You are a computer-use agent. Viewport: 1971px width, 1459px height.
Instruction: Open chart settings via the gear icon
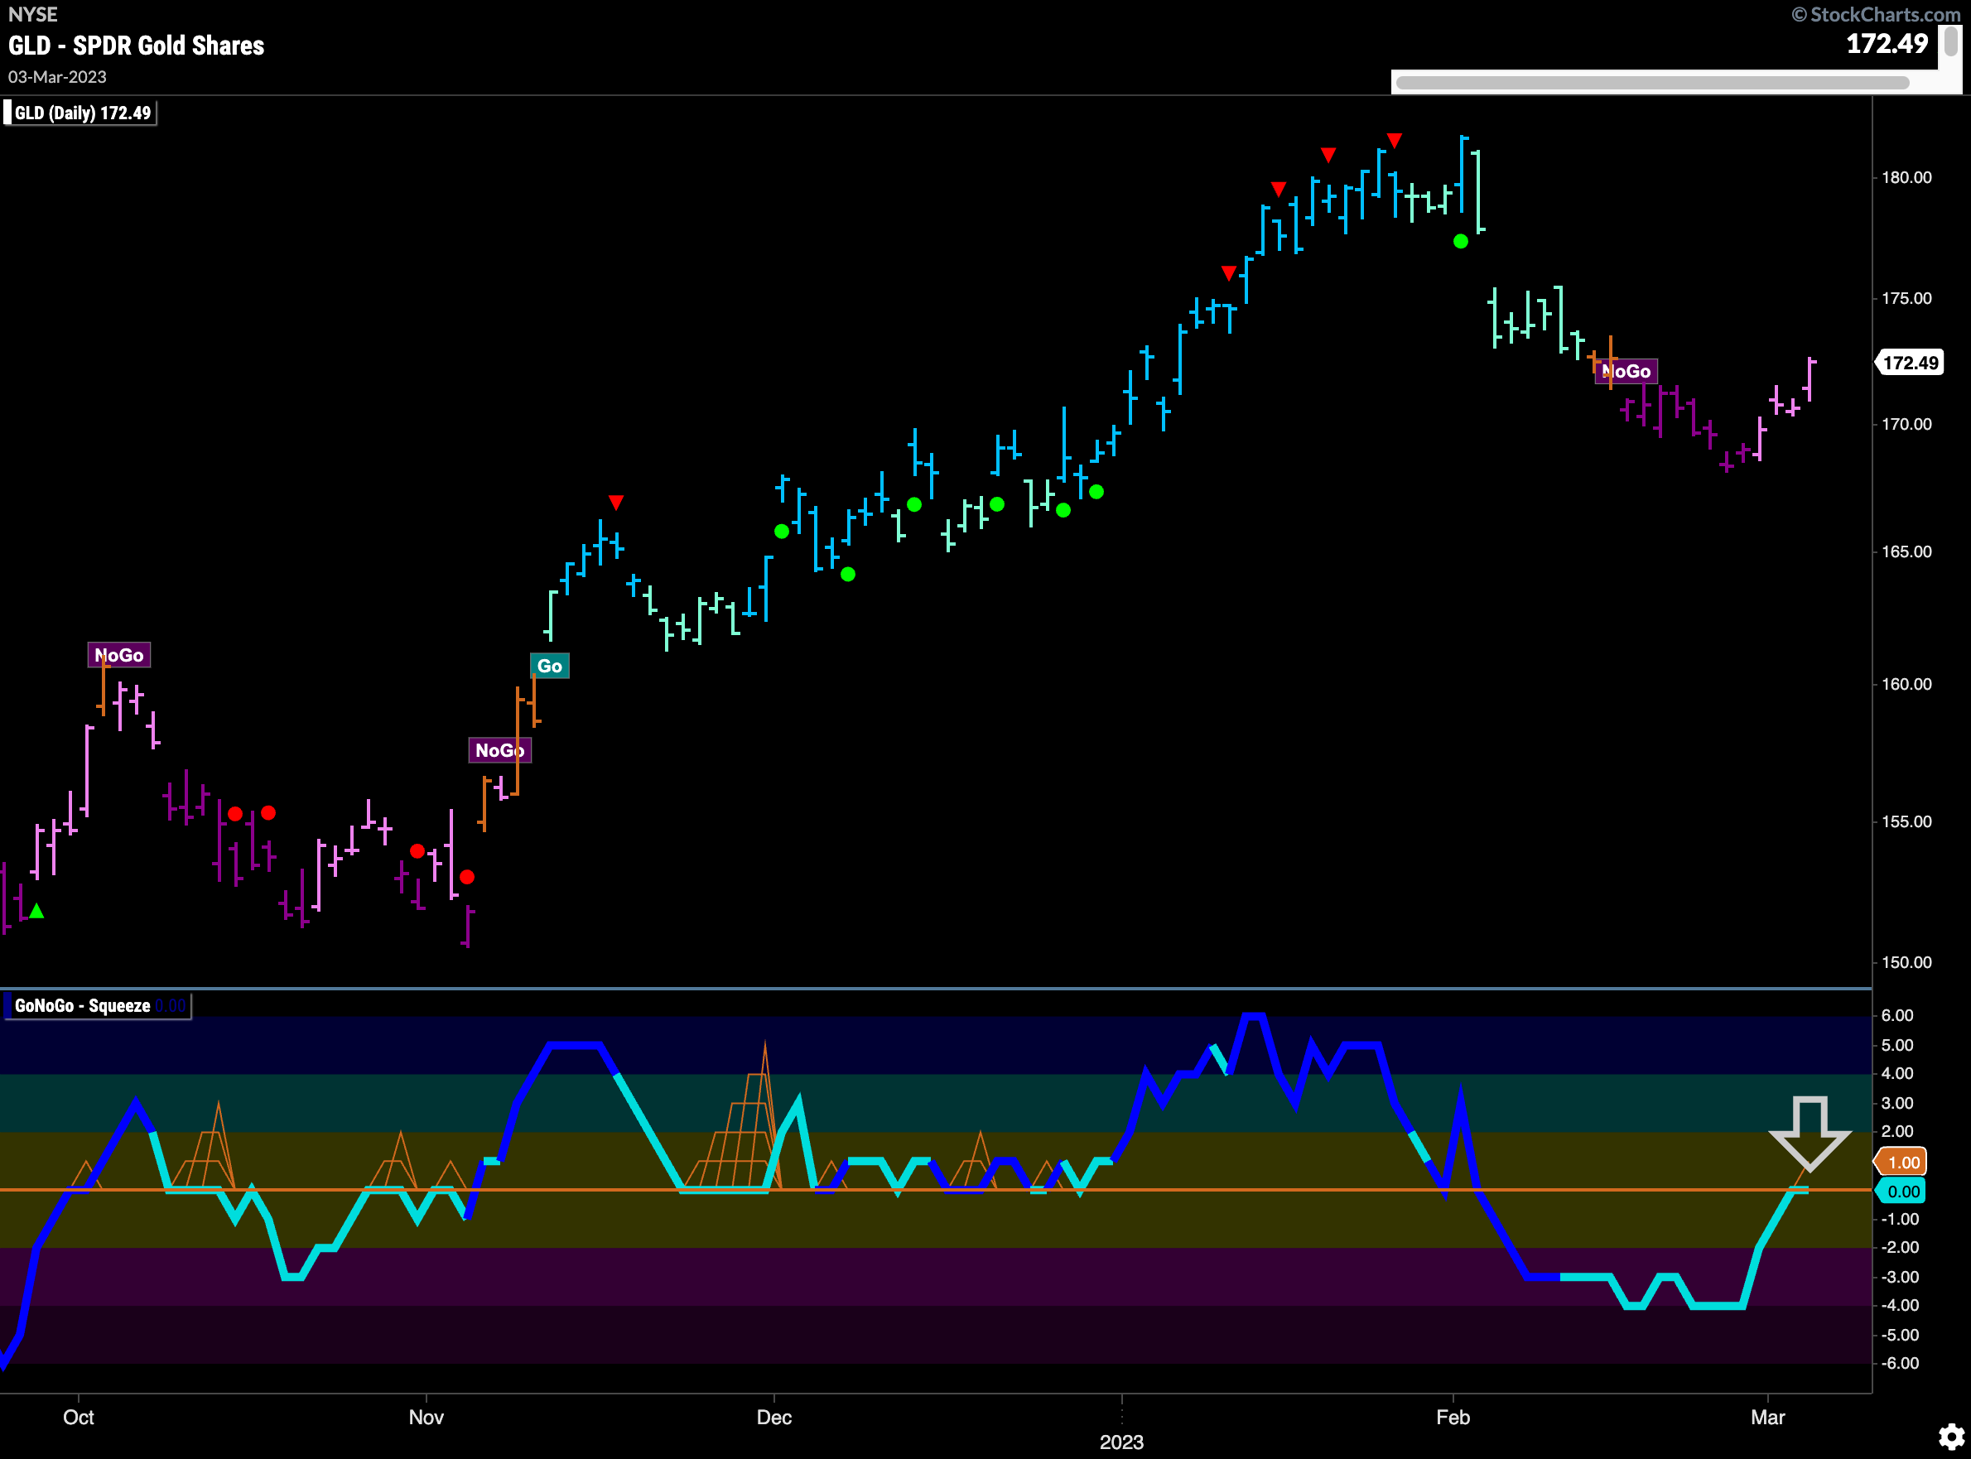(x=1950, y=1437)
